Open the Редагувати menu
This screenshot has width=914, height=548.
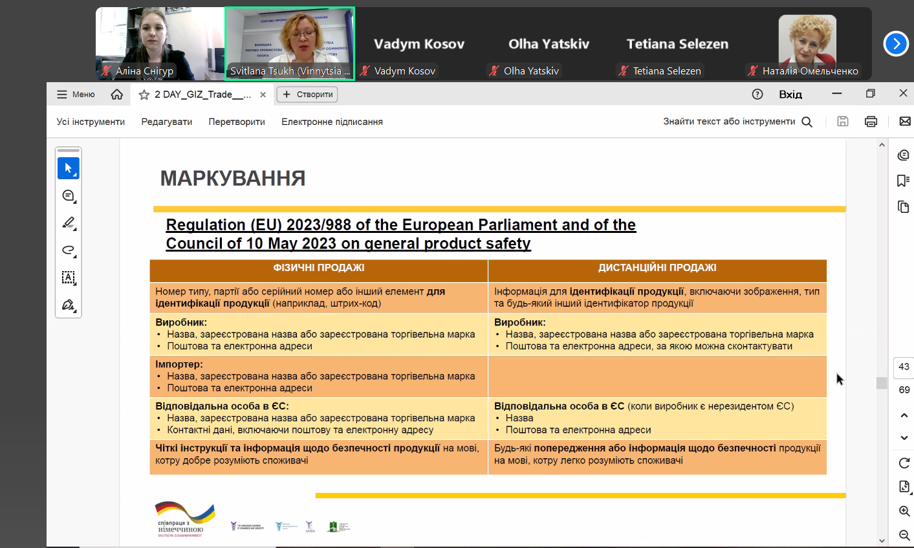click(x=167, y=122)
